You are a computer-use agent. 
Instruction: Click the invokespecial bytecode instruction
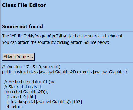point(23,102)
